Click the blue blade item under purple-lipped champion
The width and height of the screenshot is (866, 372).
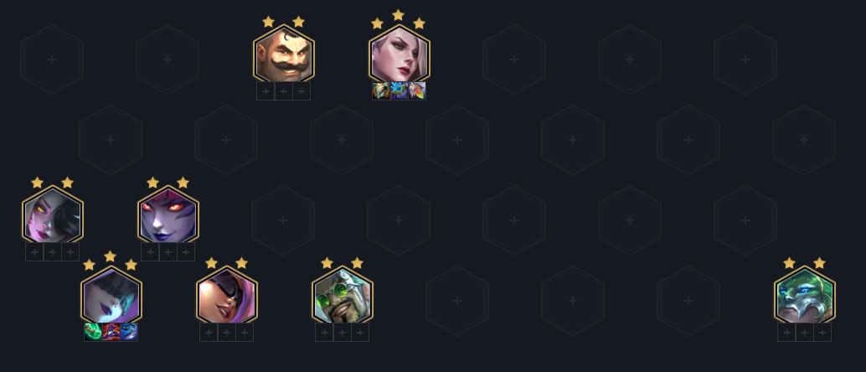pos(129,332)
